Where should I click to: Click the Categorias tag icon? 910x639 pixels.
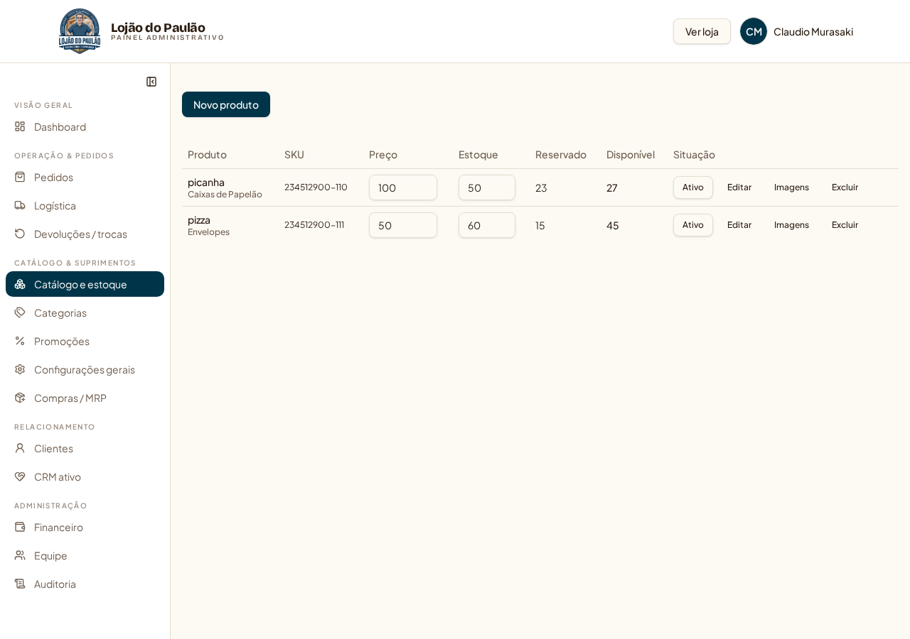[20, 312]
